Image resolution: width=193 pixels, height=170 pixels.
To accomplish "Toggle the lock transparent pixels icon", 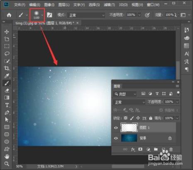I will pos(125,118).
